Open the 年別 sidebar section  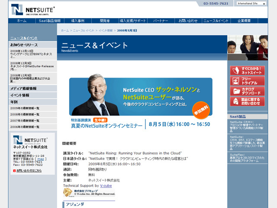33,102
